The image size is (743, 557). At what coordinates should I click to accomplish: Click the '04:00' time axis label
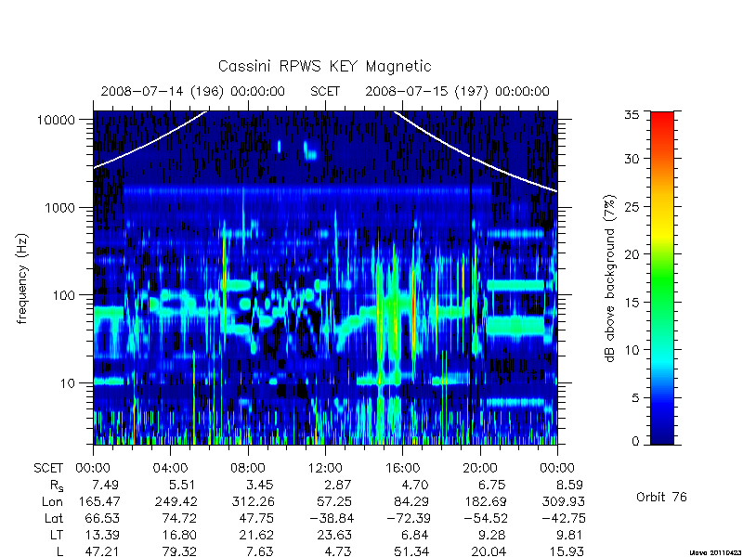[170, 469]
